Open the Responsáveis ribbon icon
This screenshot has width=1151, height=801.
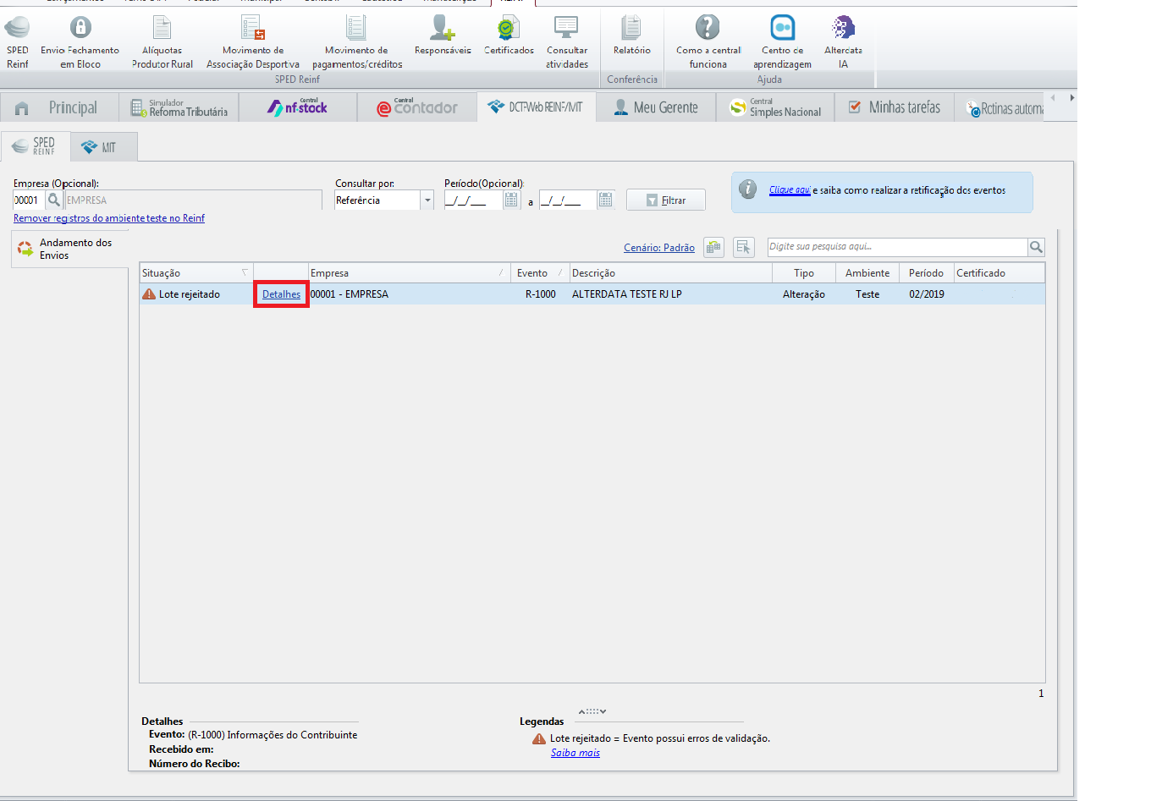click(443, 36)
